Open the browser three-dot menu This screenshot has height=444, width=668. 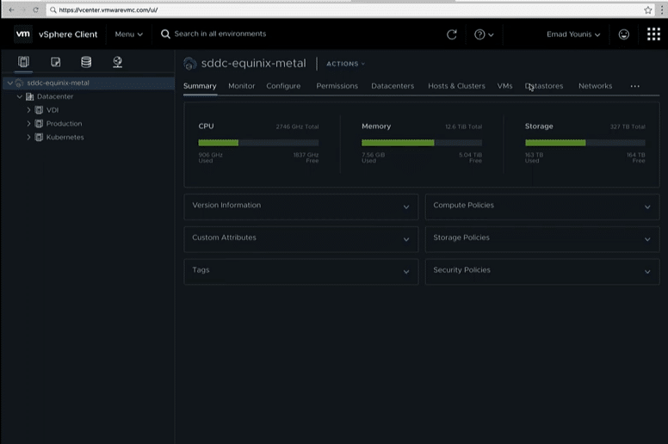662,10
